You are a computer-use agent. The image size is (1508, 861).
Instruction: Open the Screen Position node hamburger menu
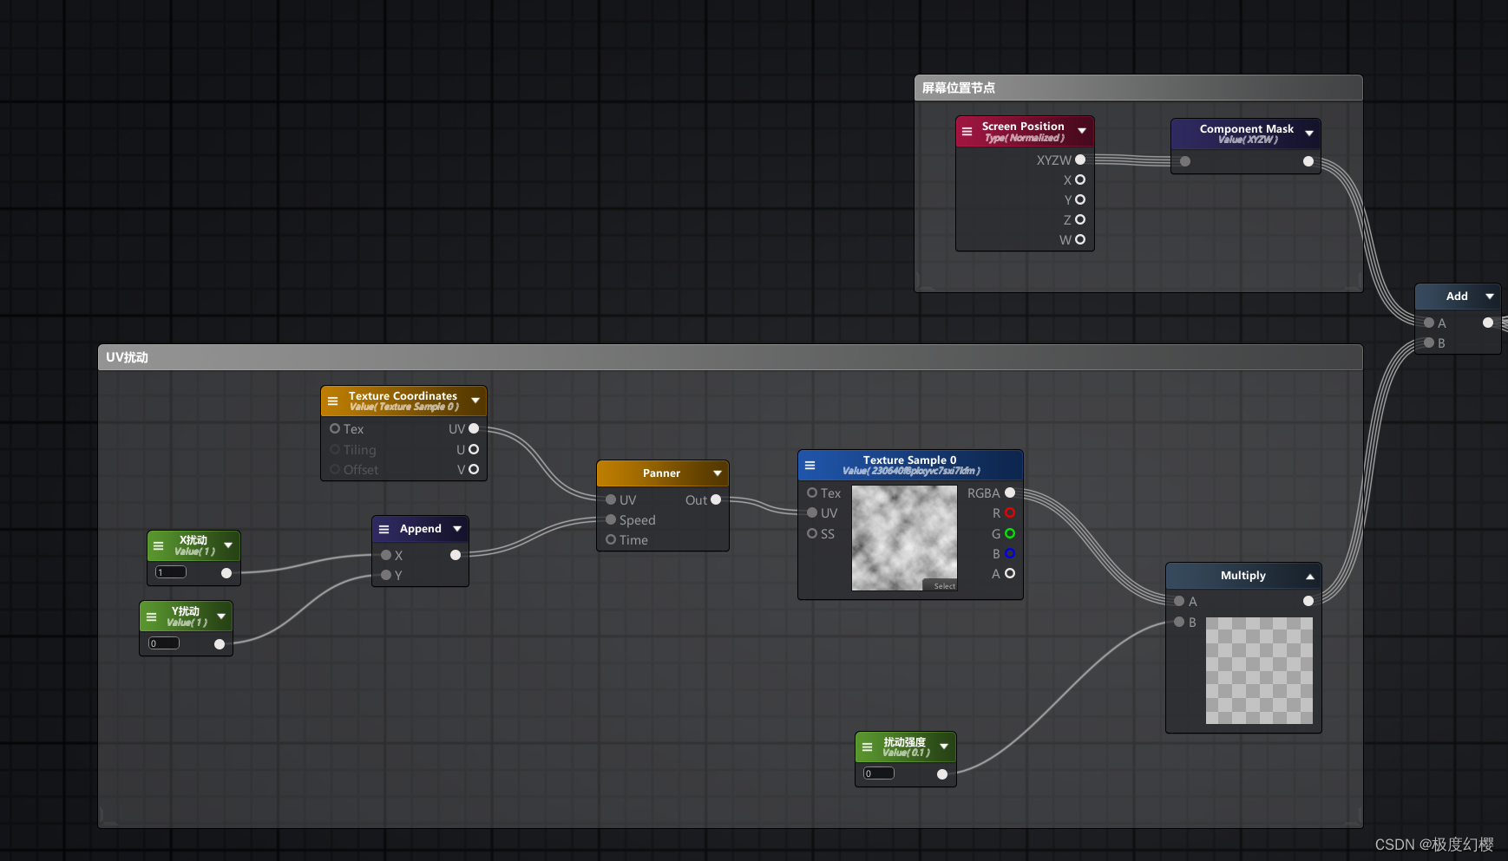(x=967, y=132)
